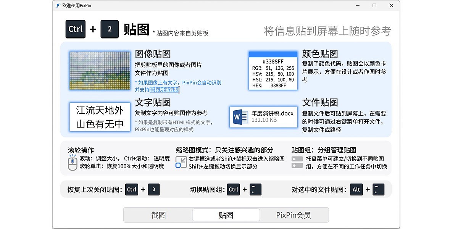Click the tilde key icon beside 切换贴图组
Viewport: 458px width, 229px height.
[255, 189]
